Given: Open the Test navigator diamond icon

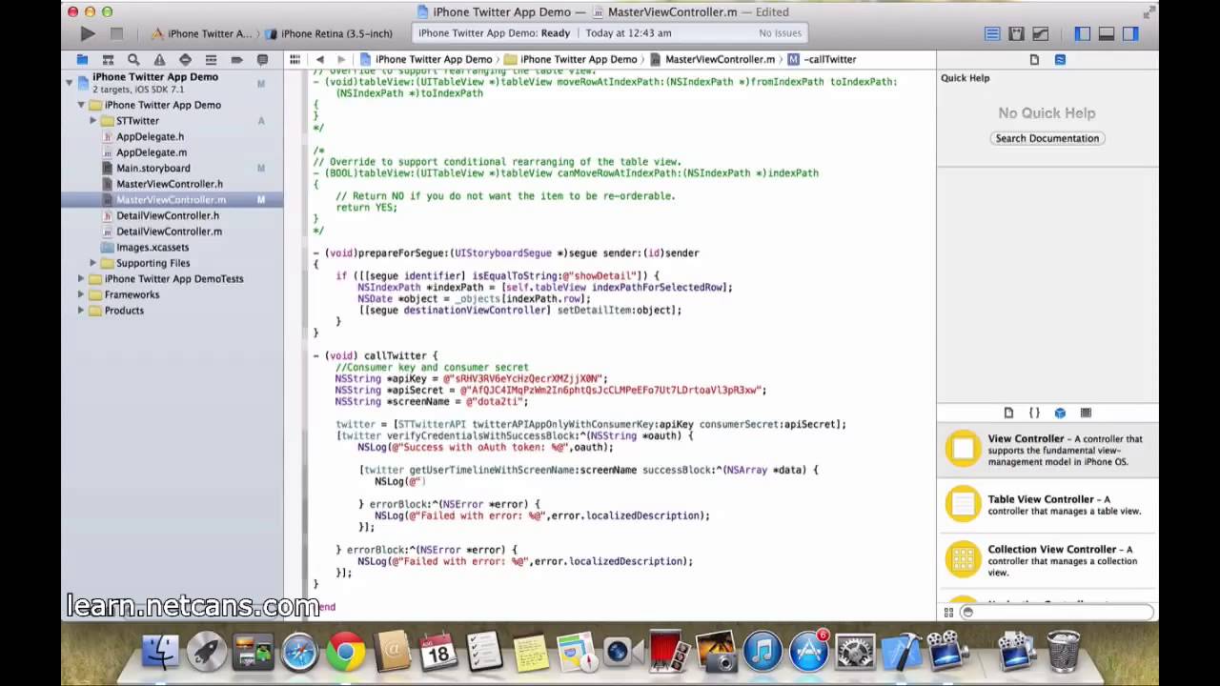Looking at the screenshot, I should [x=185, y=59].
